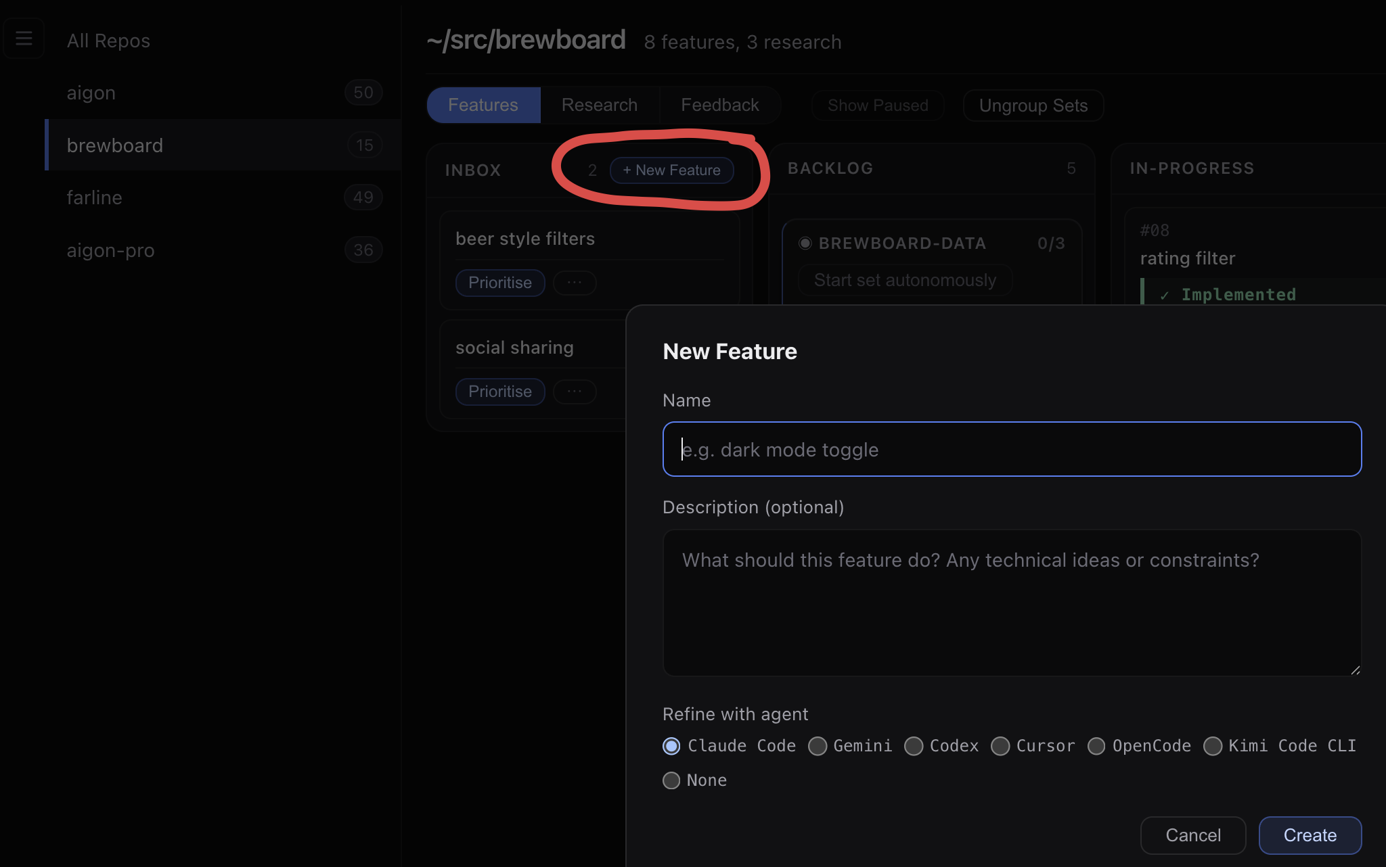Image resolution: width=1386 pixels, height=867 pixels.
Task: Pick OpenCode as refining agent
Action: tap(1096, 746)
